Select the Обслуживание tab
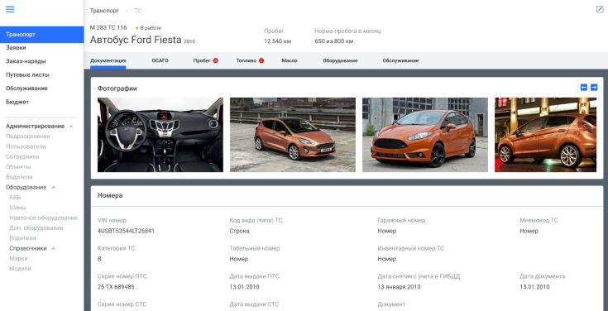The height and width of the screenshot is (311, 608). click(x=400, y=61)
